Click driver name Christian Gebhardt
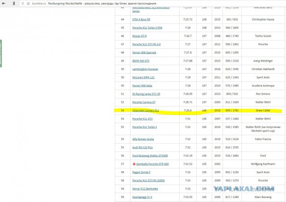This screenshot has width=286, height=202. coord(263,69)
